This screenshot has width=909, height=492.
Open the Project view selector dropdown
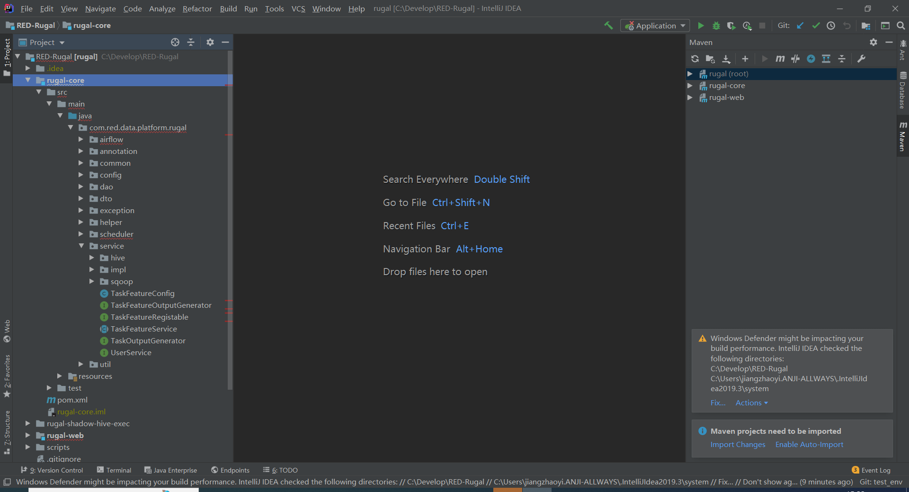[42, 42]
